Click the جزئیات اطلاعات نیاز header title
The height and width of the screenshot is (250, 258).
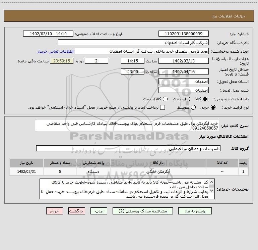coord(229,16)
